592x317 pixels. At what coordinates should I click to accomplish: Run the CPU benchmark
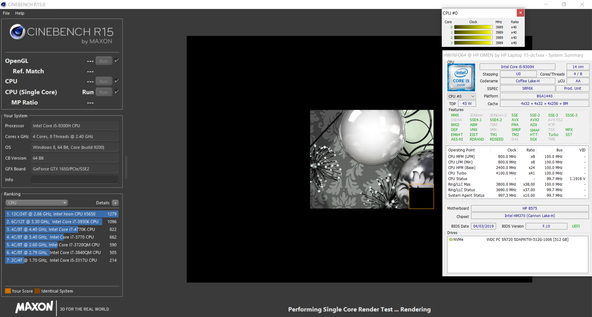tap(104, 81)
